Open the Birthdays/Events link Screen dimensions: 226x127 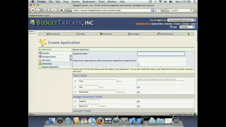coord(49,56)
